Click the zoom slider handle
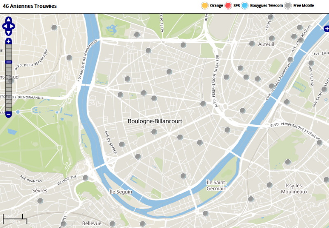Image resolution: width=329 pixels, height=228 pixels. (9, 62)
